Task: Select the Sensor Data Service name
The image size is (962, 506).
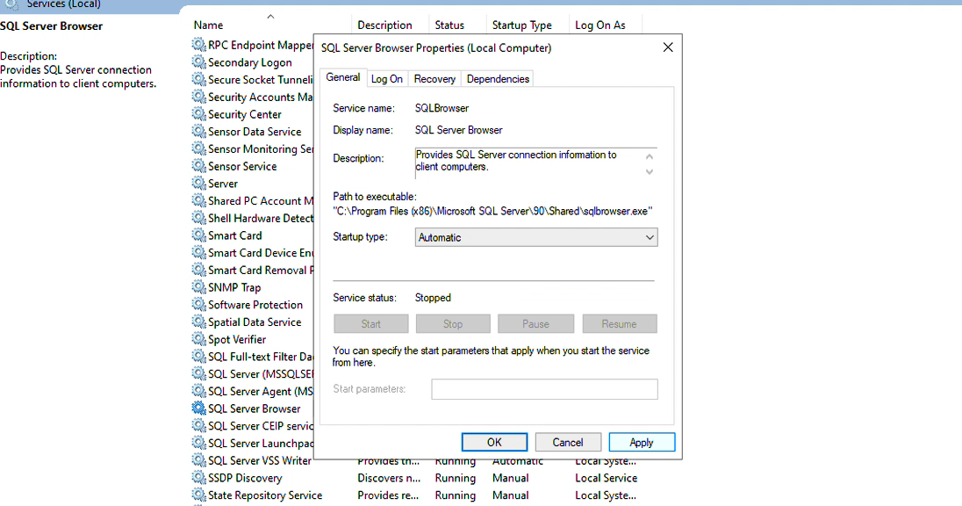Action: (255, 132)
